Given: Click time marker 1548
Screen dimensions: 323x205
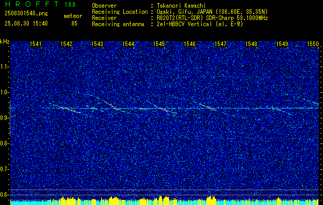Looking at the screenshot, I should [252, 44].
